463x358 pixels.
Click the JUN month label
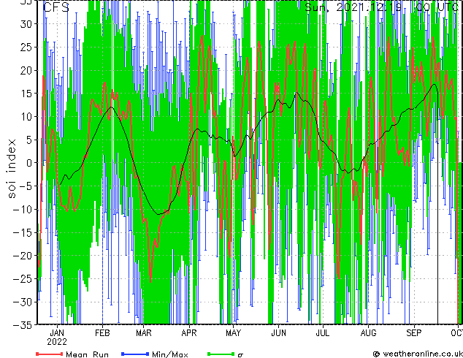(279, 333)
